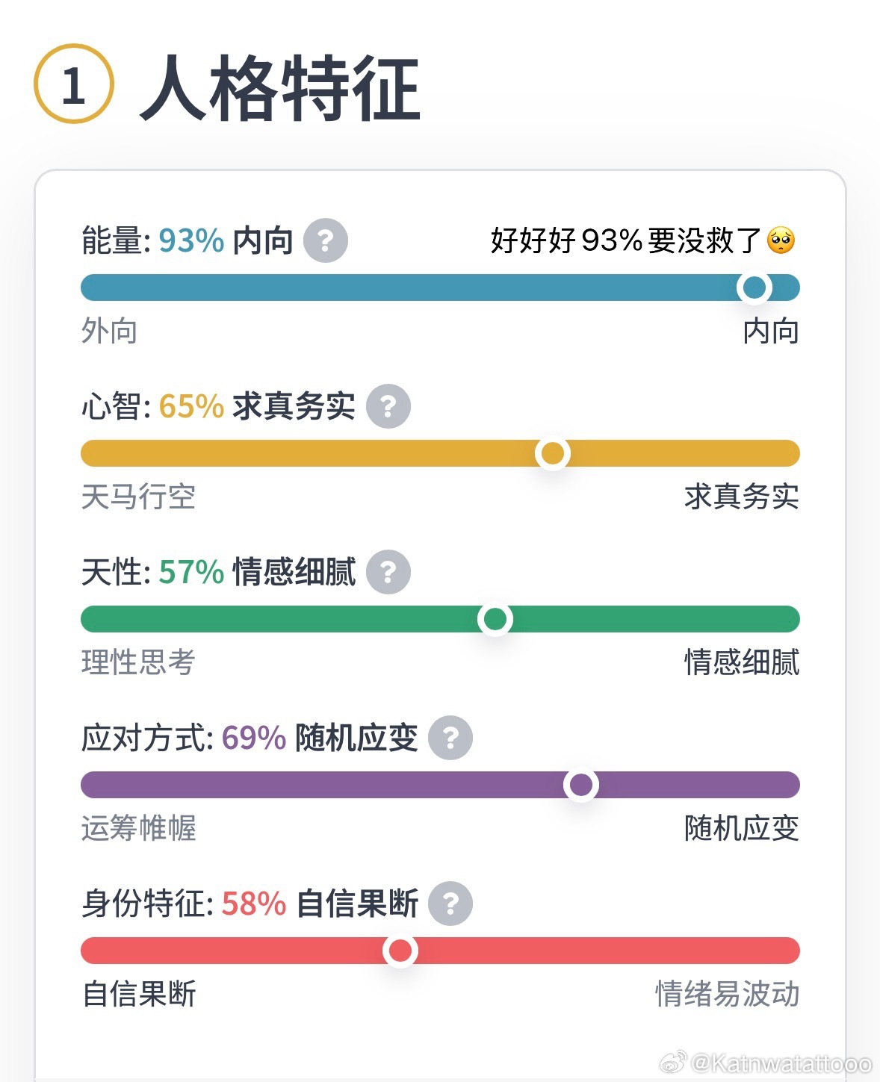Click the Weibo logo in the watermark
The width and height of the screenshot is (880, 1082).
(673, 1061)
